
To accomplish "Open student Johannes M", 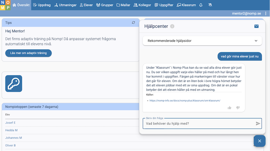I will [x=13, y=138].
